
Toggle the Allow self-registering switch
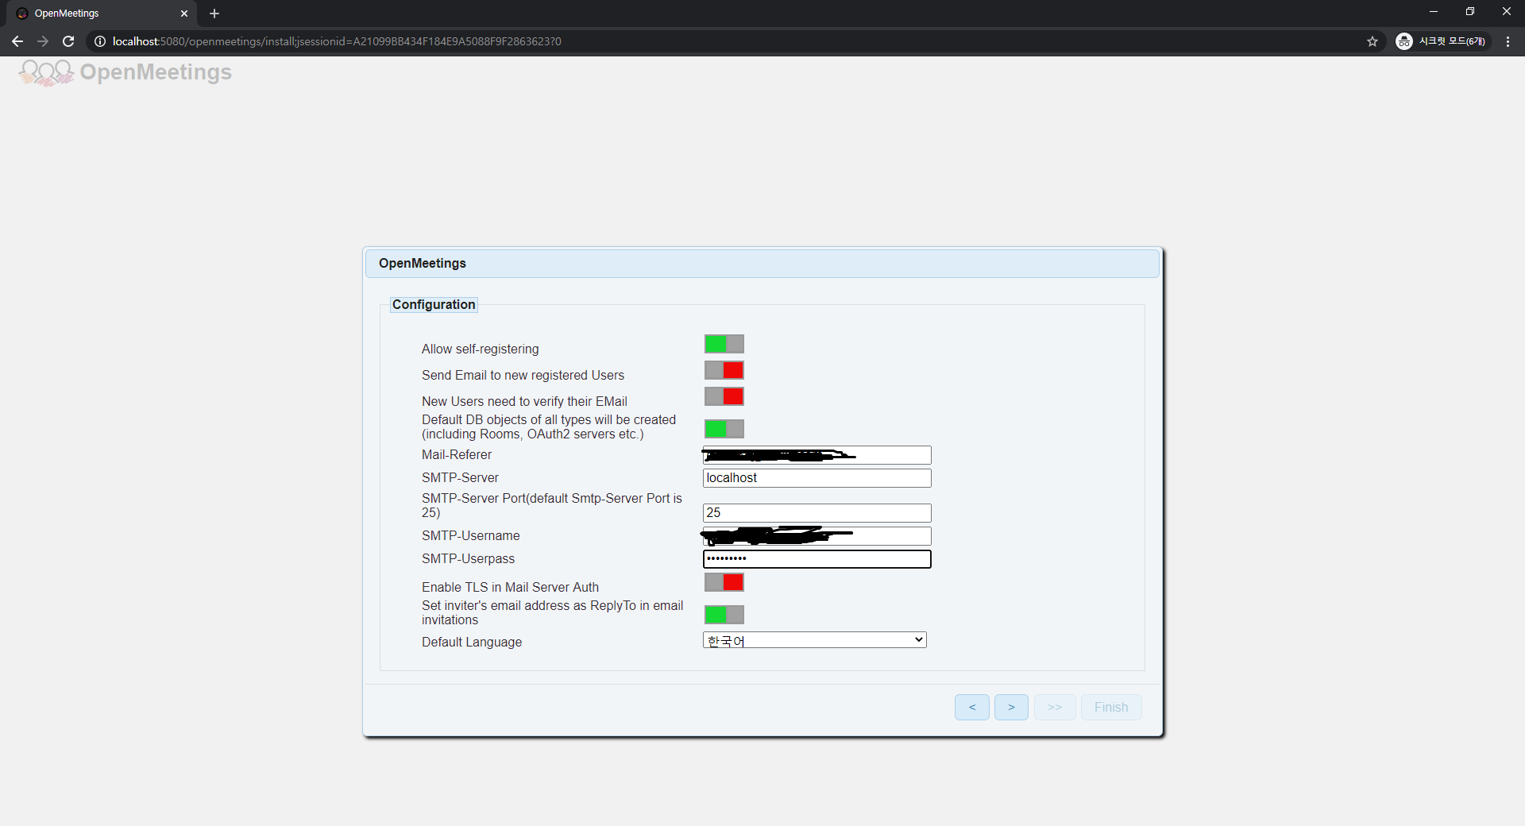pyautogui.click(x=724, y=344)
